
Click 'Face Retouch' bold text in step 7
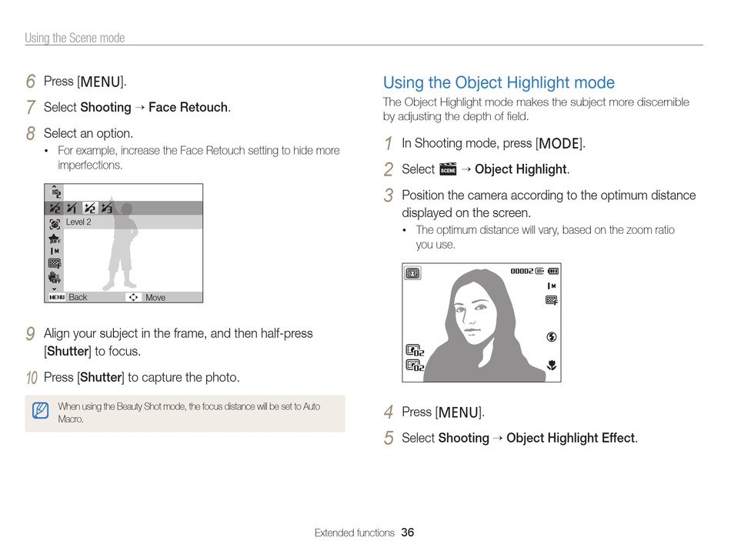click(189, 107)
